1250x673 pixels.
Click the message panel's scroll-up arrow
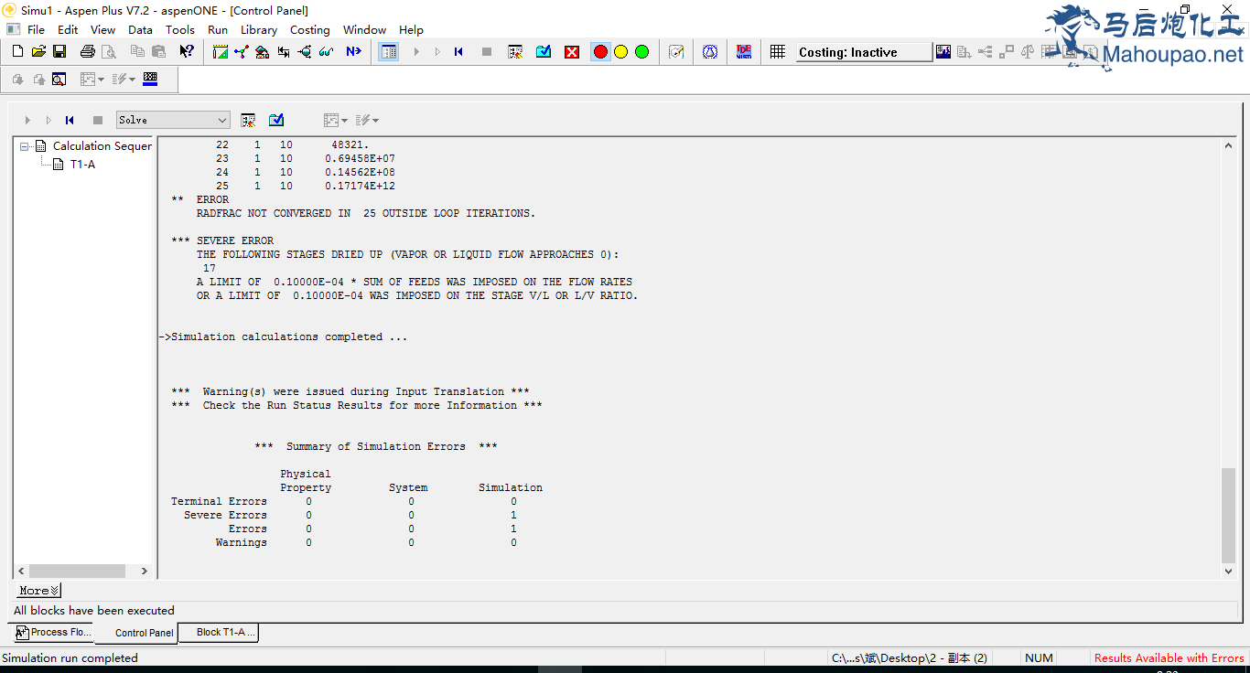pyautogui.click(x=1229, y=145)
